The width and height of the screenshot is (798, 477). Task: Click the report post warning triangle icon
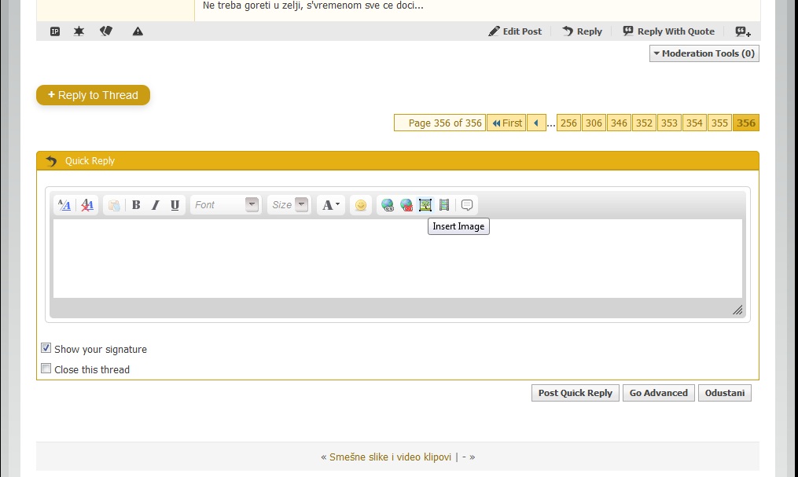coord(138,31)
